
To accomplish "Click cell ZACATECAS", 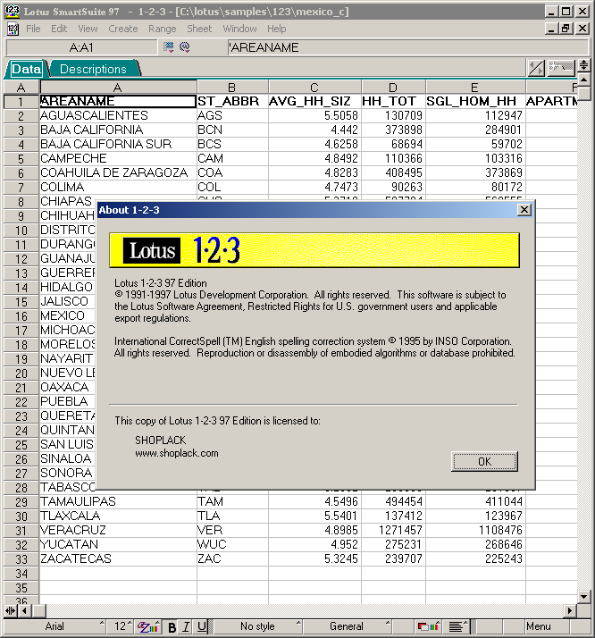I will click(118, 558).
